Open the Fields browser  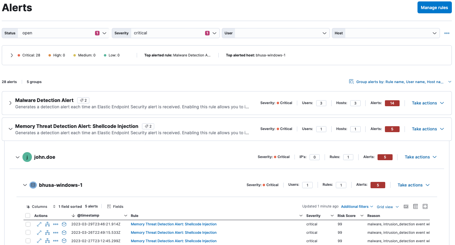(115, 207)
